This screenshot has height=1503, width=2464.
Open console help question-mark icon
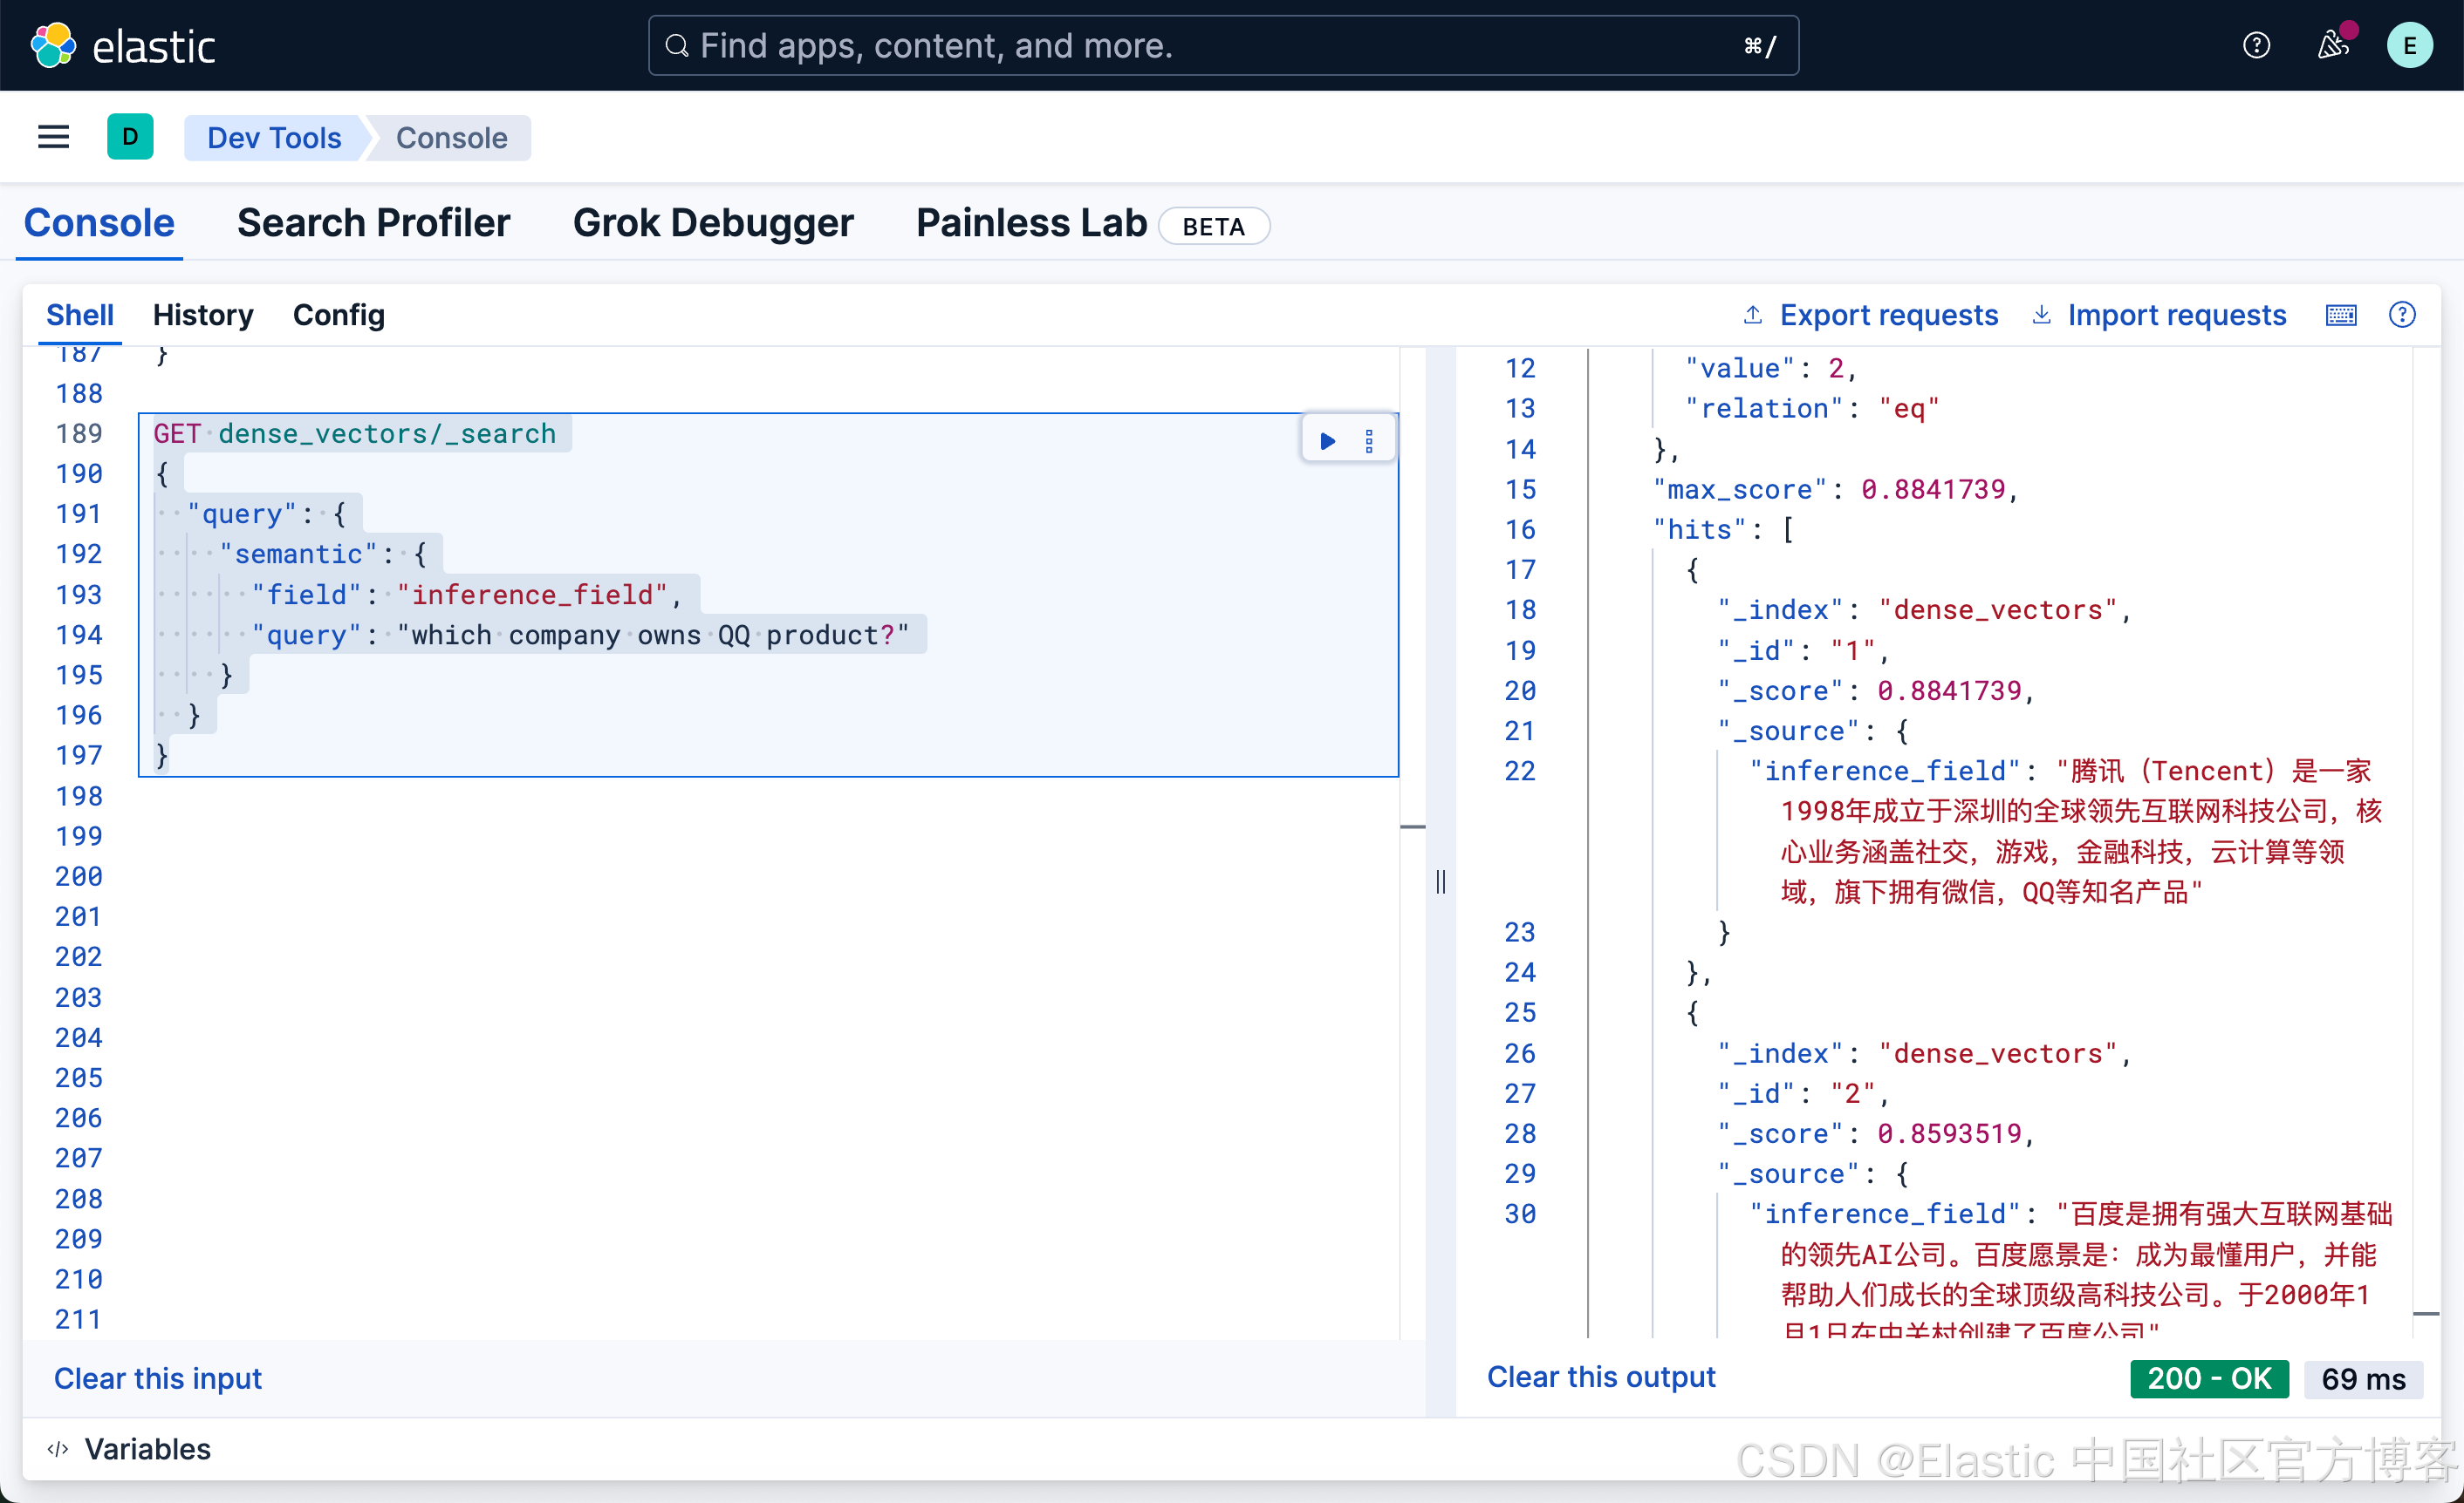point(2402,315)
